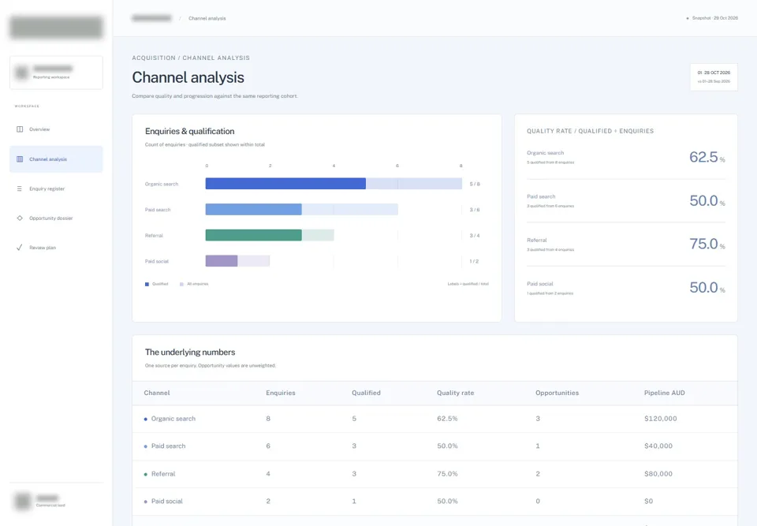Click the purple Paid social qualified bar
Screen dimensions: 757x526
click(222, 261)
